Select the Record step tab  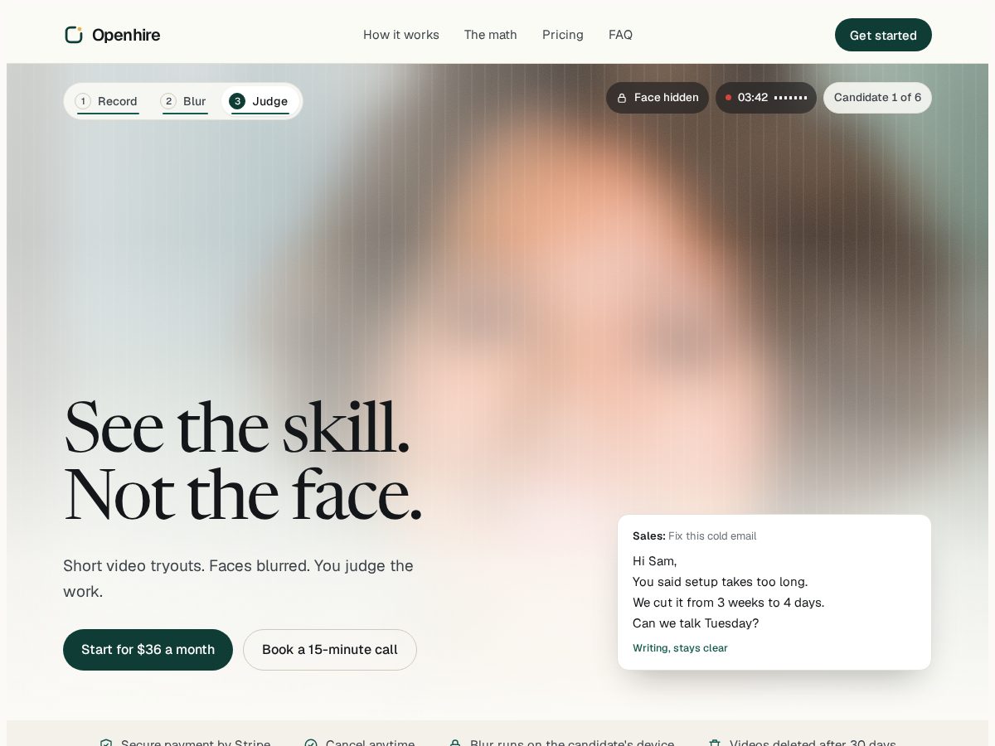coord(107,101)
